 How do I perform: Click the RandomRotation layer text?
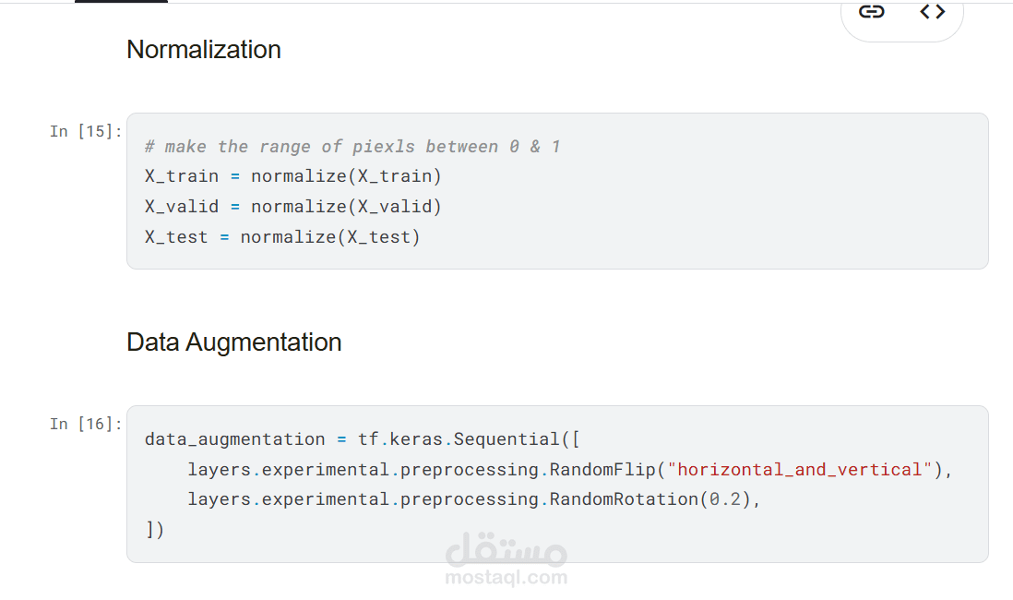click(x=624, y=499)
